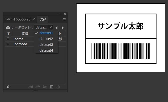Go to the previous data set arrow

click(x=57, y=28)
